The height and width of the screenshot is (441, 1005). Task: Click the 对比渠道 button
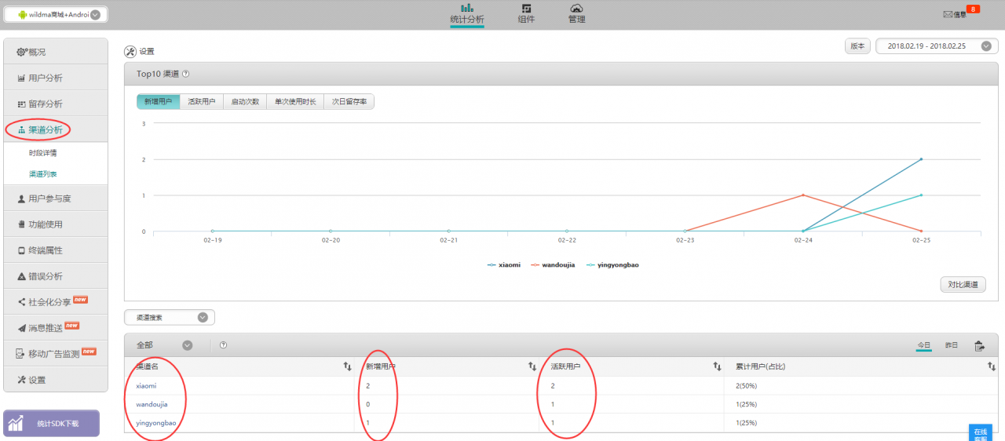[x=963, y=285]
